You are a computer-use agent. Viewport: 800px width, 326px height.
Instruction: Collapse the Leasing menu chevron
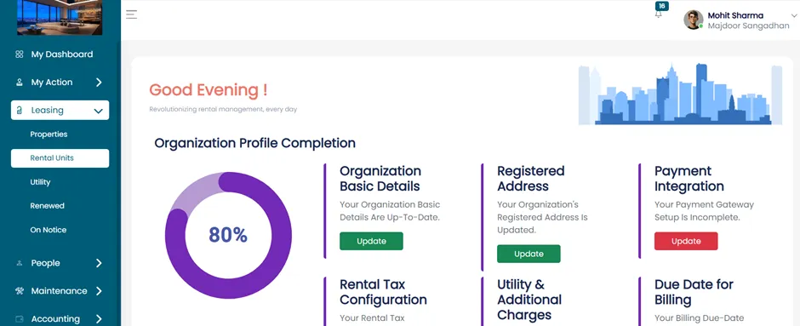(99, 111)
